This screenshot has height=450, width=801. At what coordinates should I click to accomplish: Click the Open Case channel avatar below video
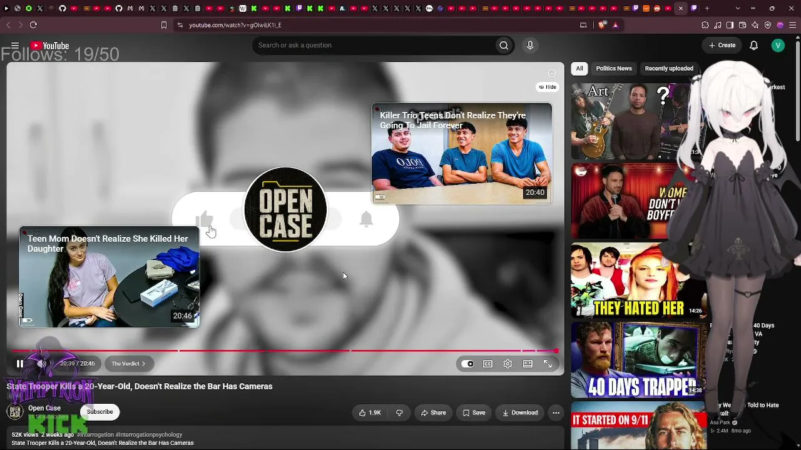pyautogui.click(x=15, y=412)
